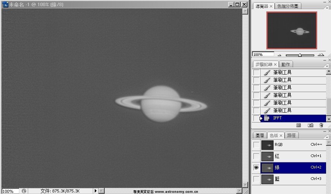Open the Navigator panel flyout menu

(328, 8)
